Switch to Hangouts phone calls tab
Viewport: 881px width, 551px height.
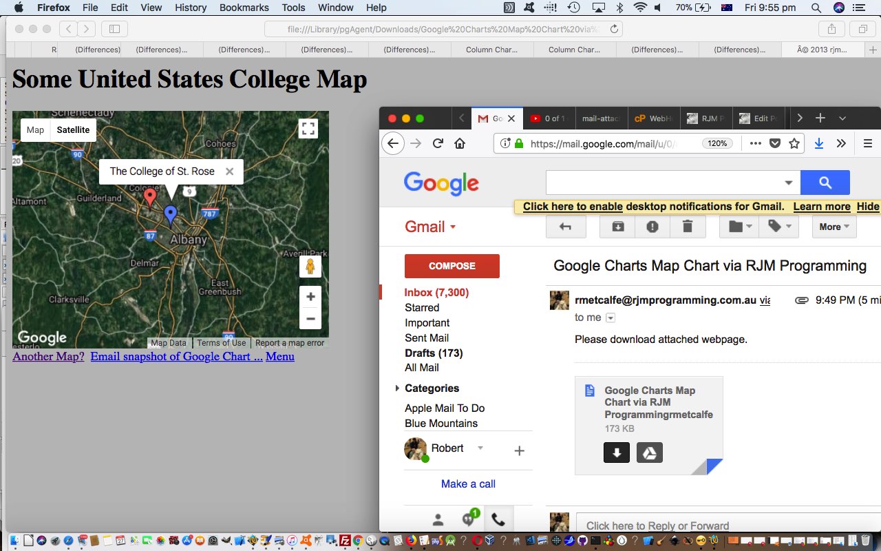tap(498, 520)
